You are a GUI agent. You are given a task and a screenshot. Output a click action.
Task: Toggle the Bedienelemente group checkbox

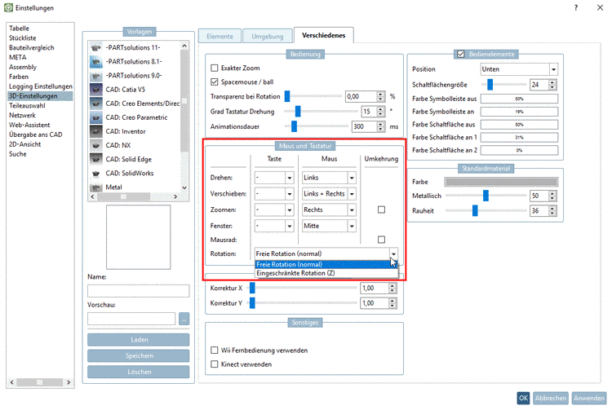pos(460,54)
